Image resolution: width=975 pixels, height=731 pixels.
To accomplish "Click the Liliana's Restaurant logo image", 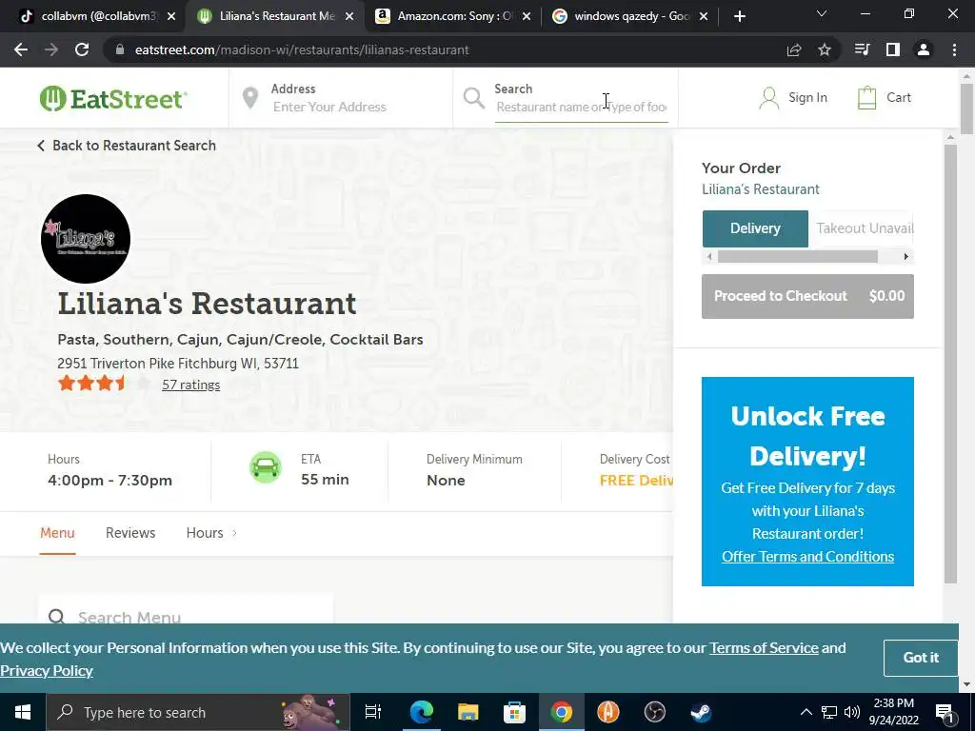I will (x=86, y=239).
